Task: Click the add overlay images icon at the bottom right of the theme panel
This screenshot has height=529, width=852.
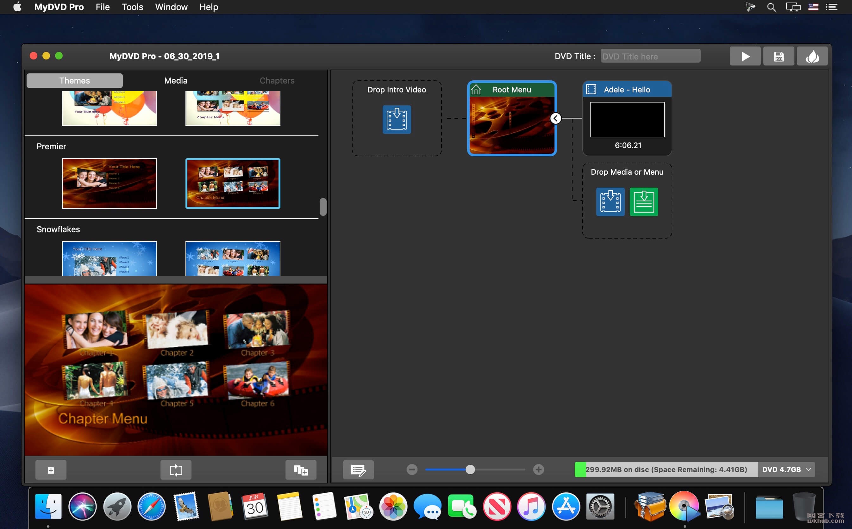Action: tap(301, 470)
